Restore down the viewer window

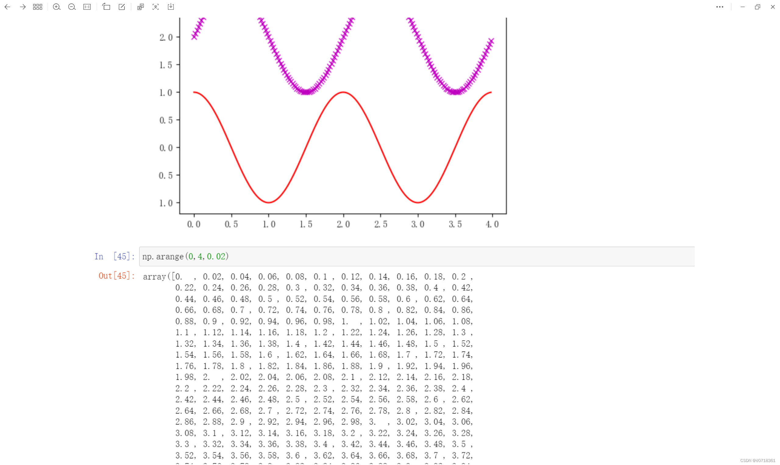pyautogui.click(x=758, y=7)
